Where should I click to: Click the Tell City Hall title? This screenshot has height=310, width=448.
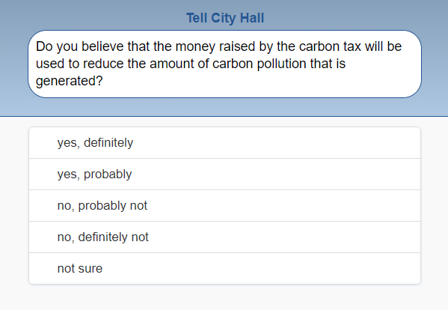point(225,18)
